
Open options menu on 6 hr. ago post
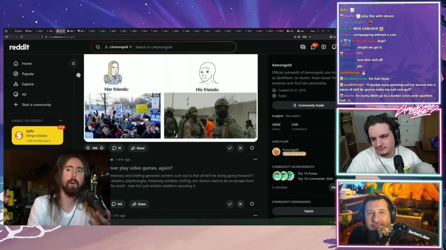255,159
